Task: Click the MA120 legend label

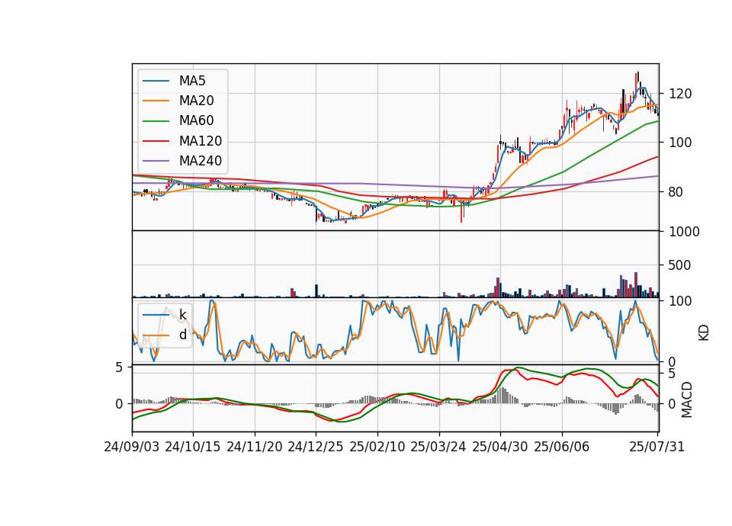Action: click(x=201, y=141)
